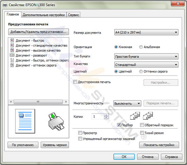Click the 'Документ - оттенок серого' preset icon
This screenshot has height=165, width=187.
coord(12,65)
